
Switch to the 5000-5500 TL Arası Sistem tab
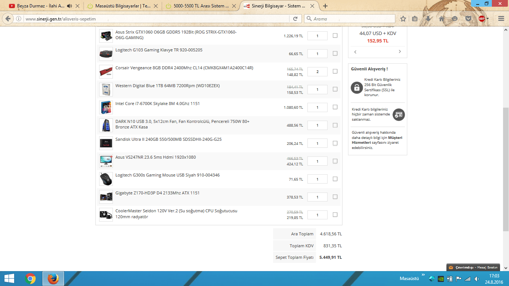(x=201, y=6)
